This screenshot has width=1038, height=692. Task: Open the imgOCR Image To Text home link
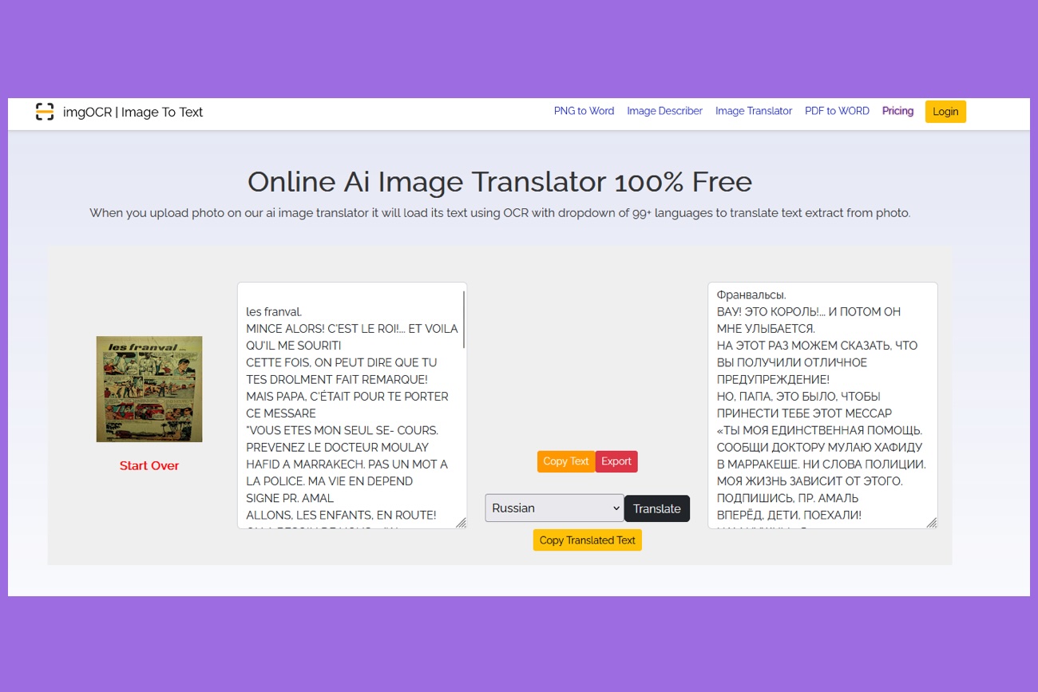click(133, 112)
